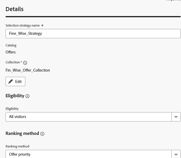Click the Selection strategy name label
181x158 pixels.
pyautogui.click(x=23, y=25)
